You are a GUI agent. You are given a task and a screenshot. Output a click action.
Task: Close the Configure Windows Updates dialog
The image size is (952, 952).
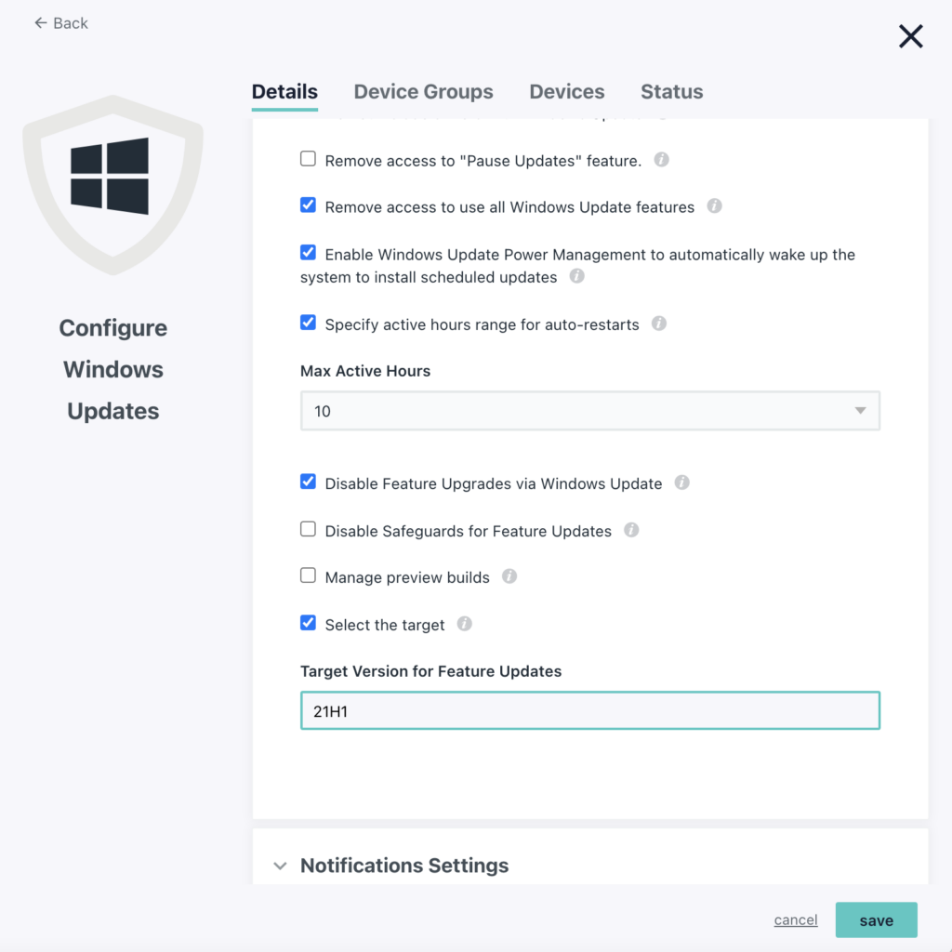pyautogui.click(x=911, y=36)
